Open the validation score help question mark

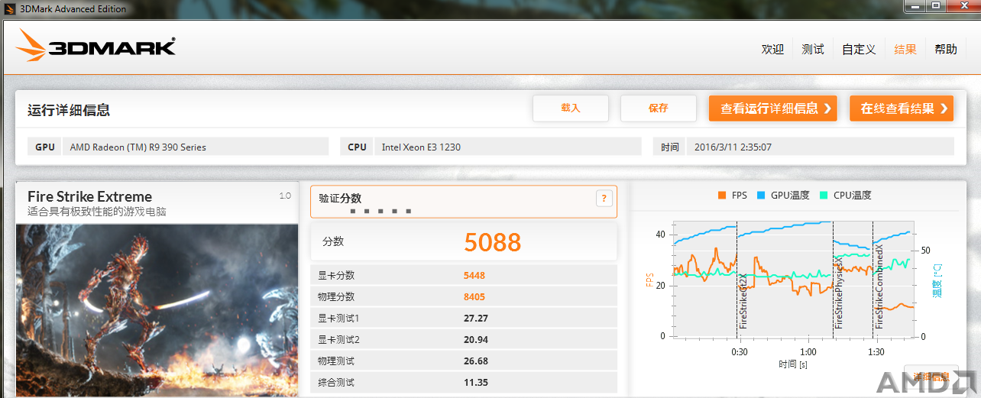604,199
